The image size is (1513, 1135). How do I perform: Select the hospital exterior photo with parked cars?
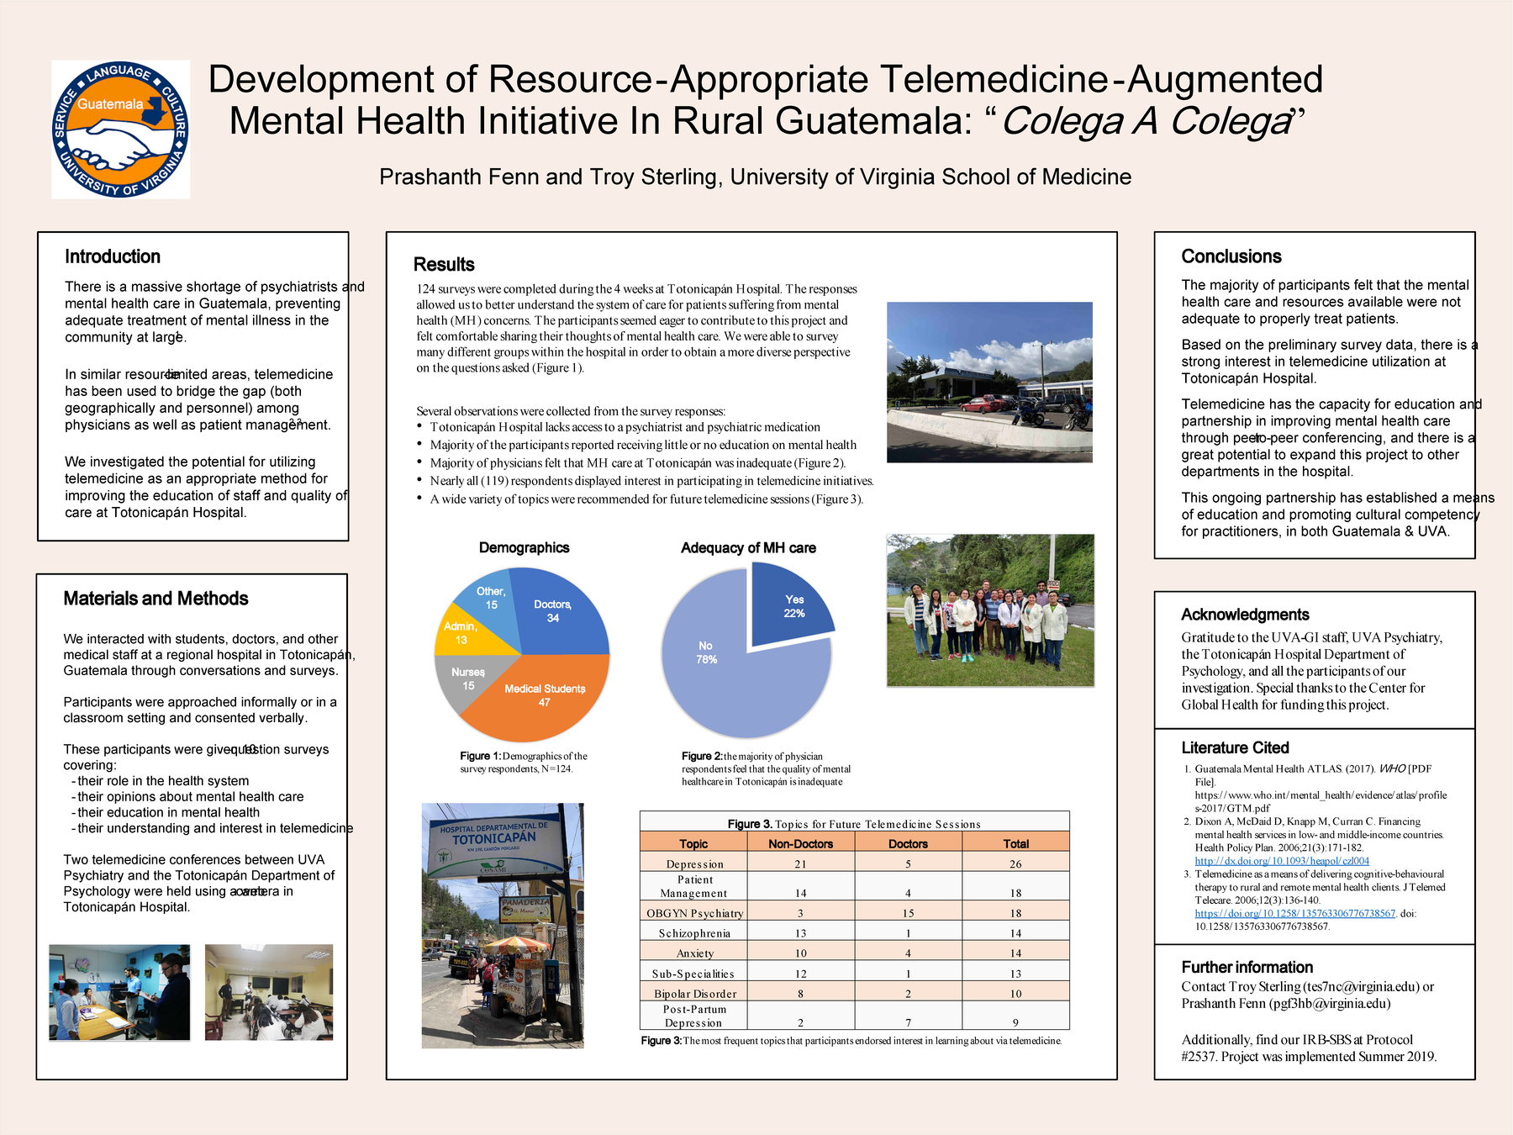[989, 382]
